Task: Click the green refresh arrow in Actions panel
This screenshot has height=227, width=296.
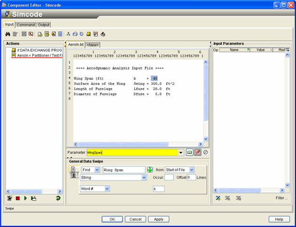Action: tap(58, 198)
